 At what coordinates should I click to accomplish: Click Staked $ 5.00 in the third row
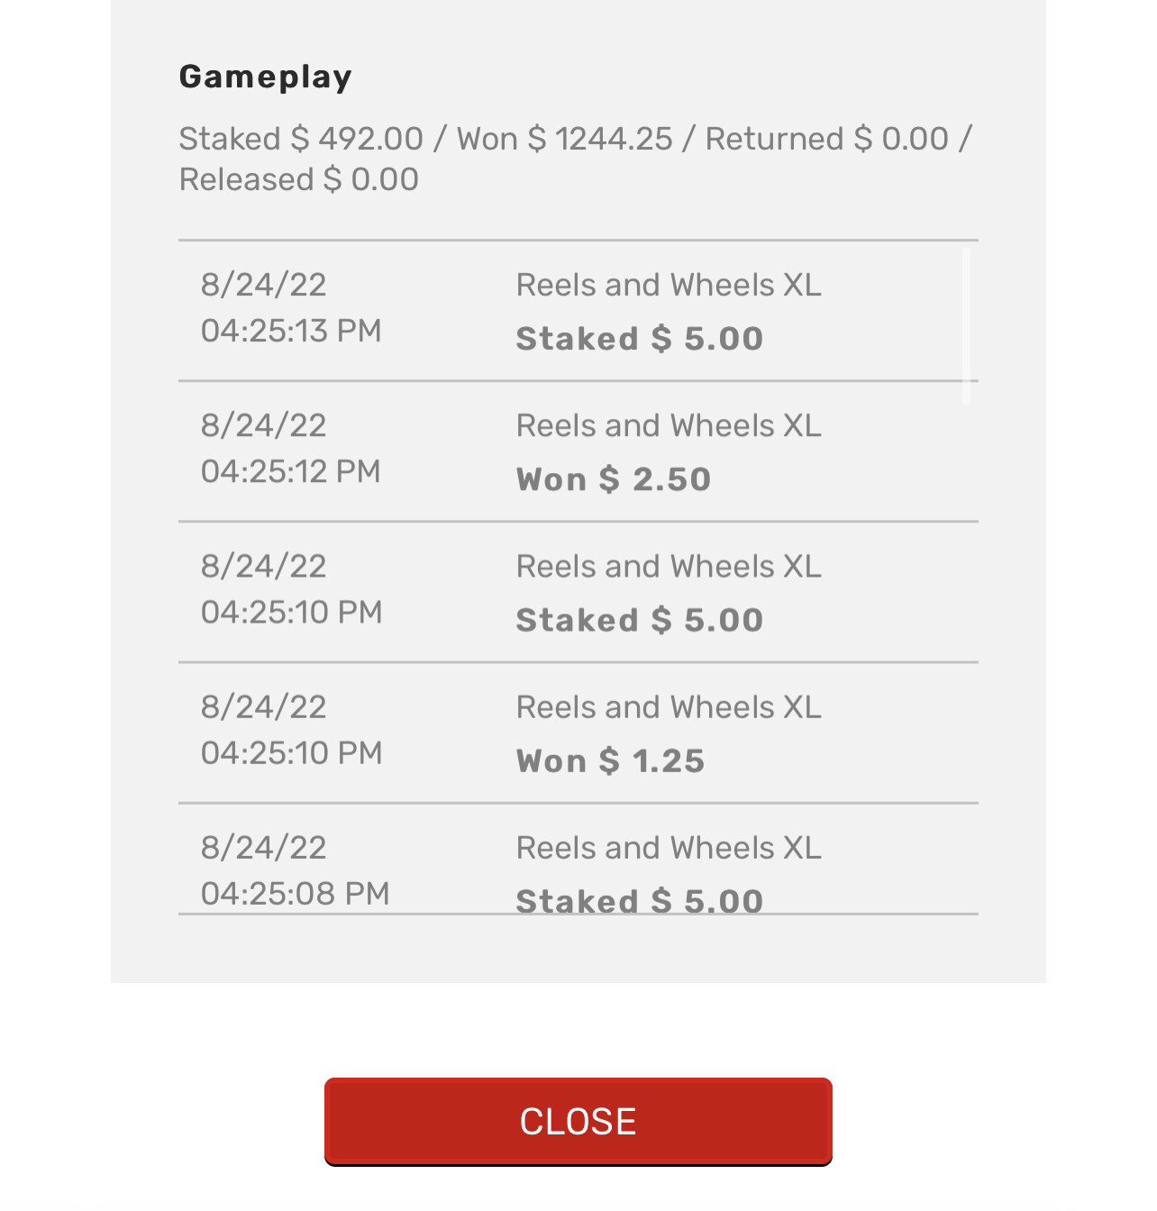tap(639, 620)
